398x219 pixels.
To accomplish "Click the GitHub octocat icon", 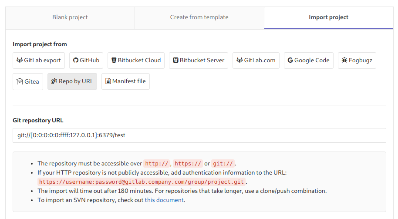I will 76,60.
